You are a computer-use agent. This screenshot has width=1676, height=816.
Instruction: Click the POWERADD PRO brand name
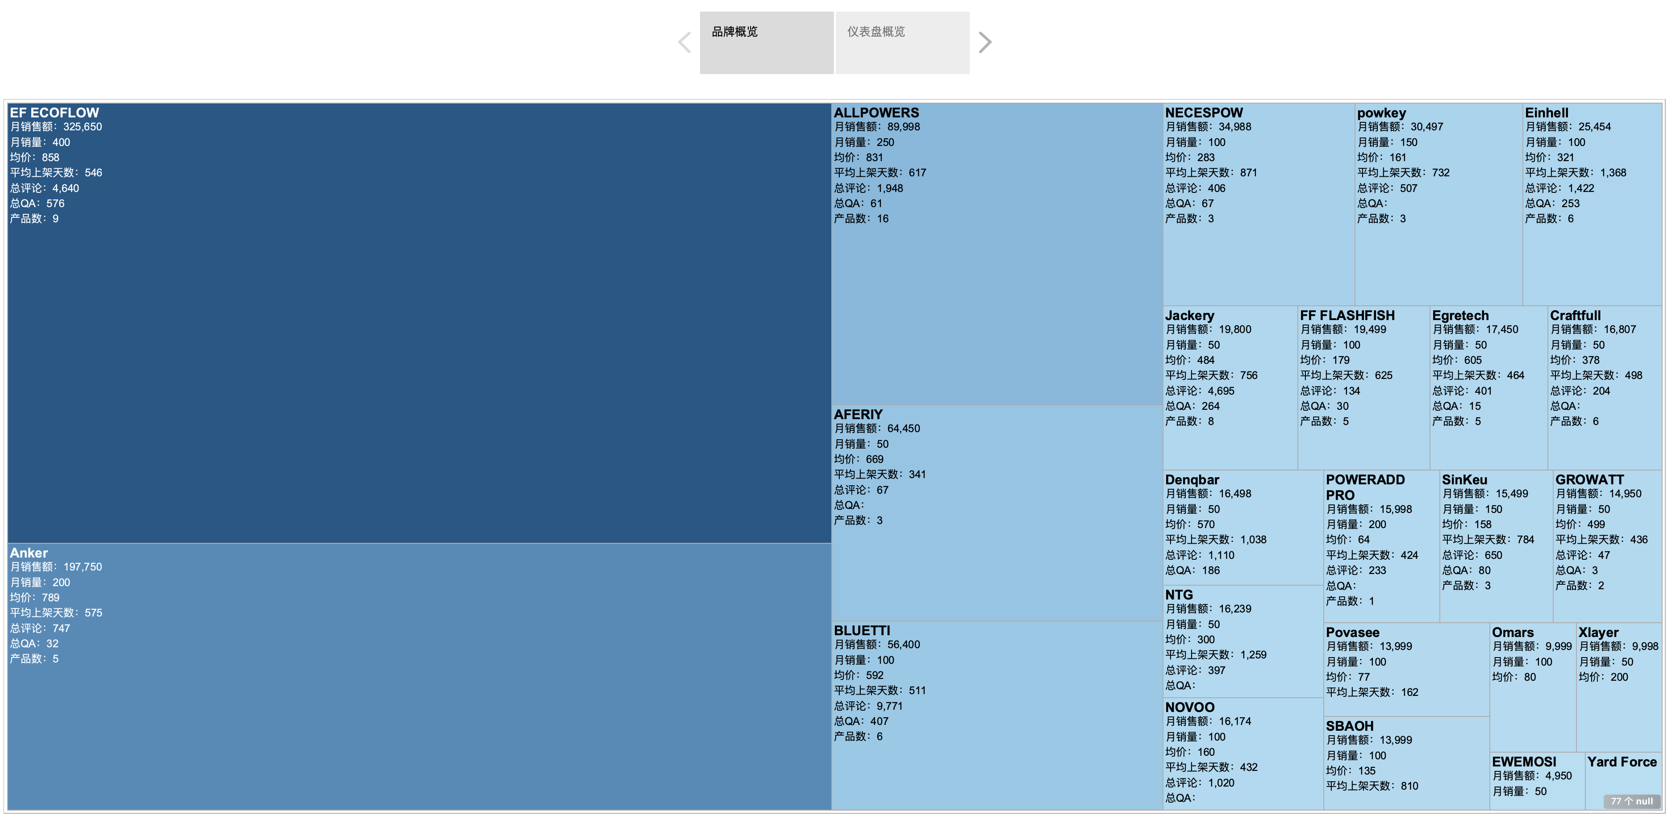tap(1365, 487)
